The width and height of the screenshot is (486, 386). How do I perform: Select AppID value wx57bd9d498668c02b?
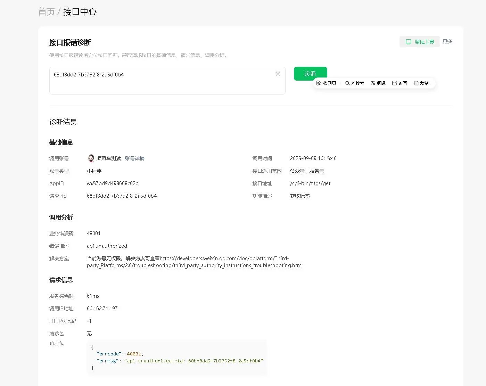click(113, 183)
